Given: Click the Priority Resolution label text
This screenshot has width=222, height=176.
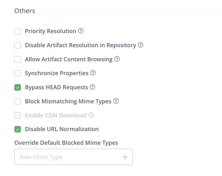Looking at the screenshot, I should pyautogui.click(x=51, y=31).
